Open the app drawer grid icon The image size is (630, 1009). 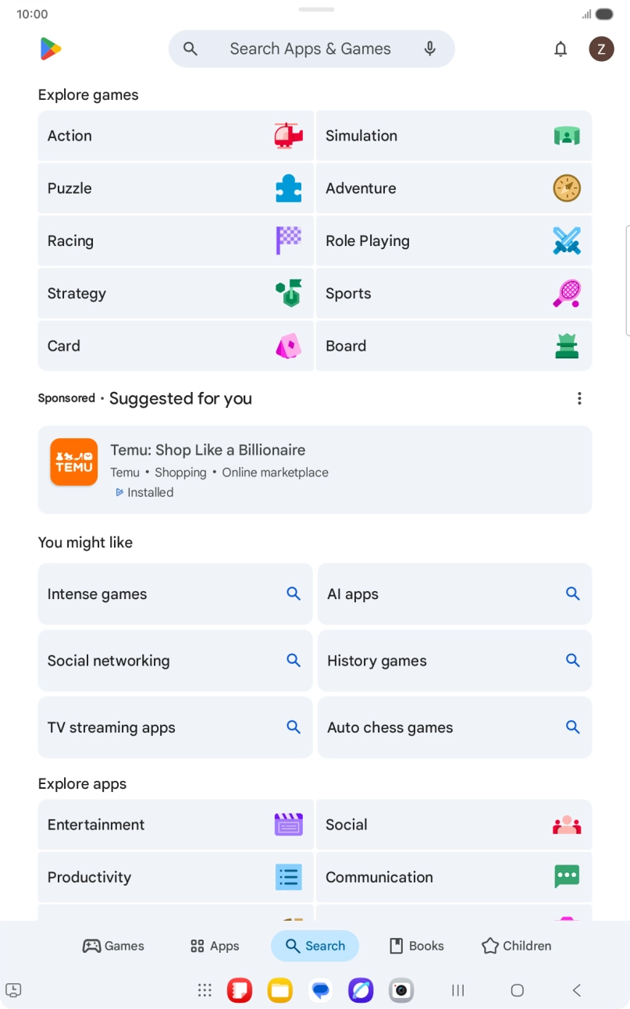tap(205, 990)
